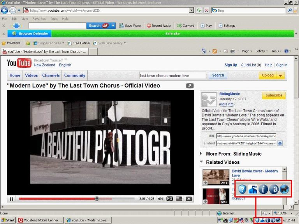Open toolbar Settings
The width and height of the screenshot is (299, 224).
pyautogui.click(x=227, y=26)
